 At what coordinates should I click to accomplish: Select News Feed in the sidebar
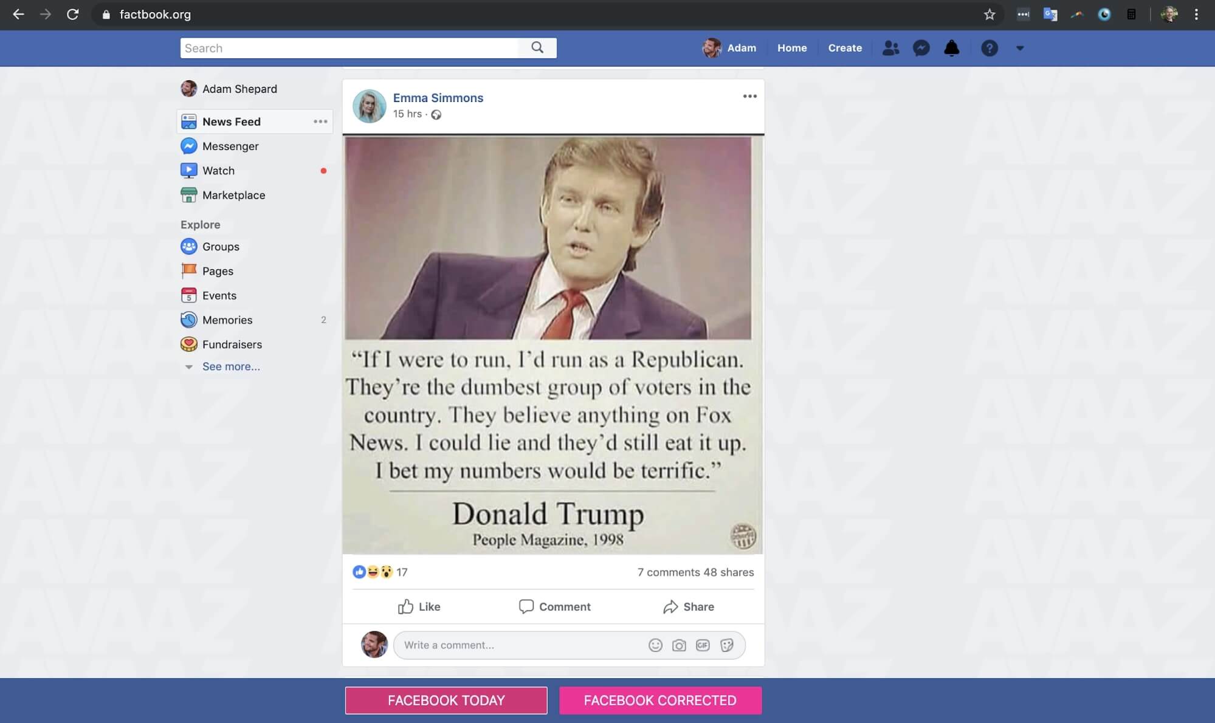point(255,122)
